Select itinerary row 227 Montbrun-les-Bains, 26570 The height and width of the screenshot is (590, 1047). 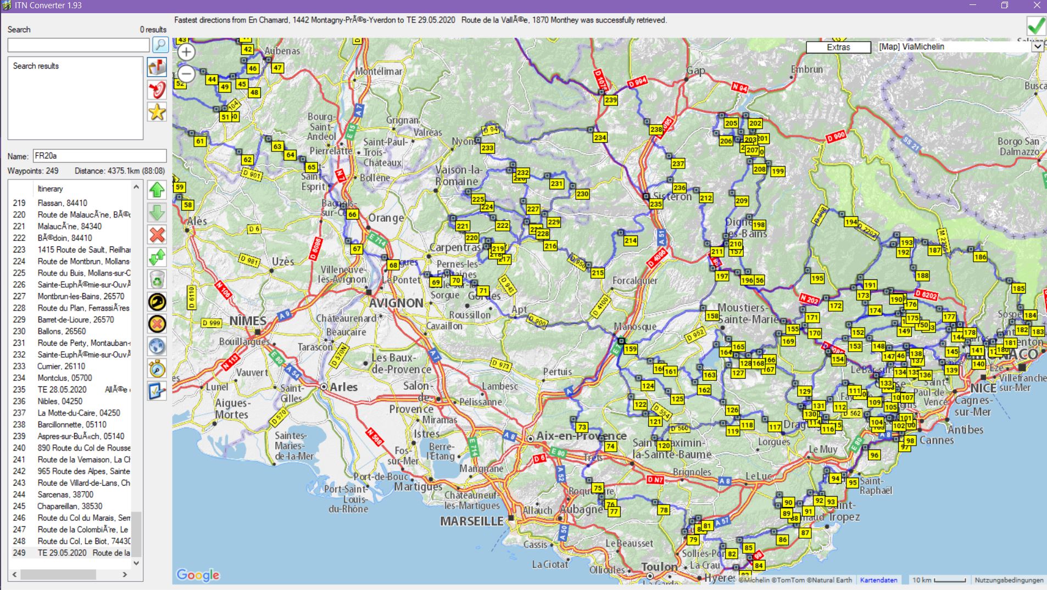70,296
